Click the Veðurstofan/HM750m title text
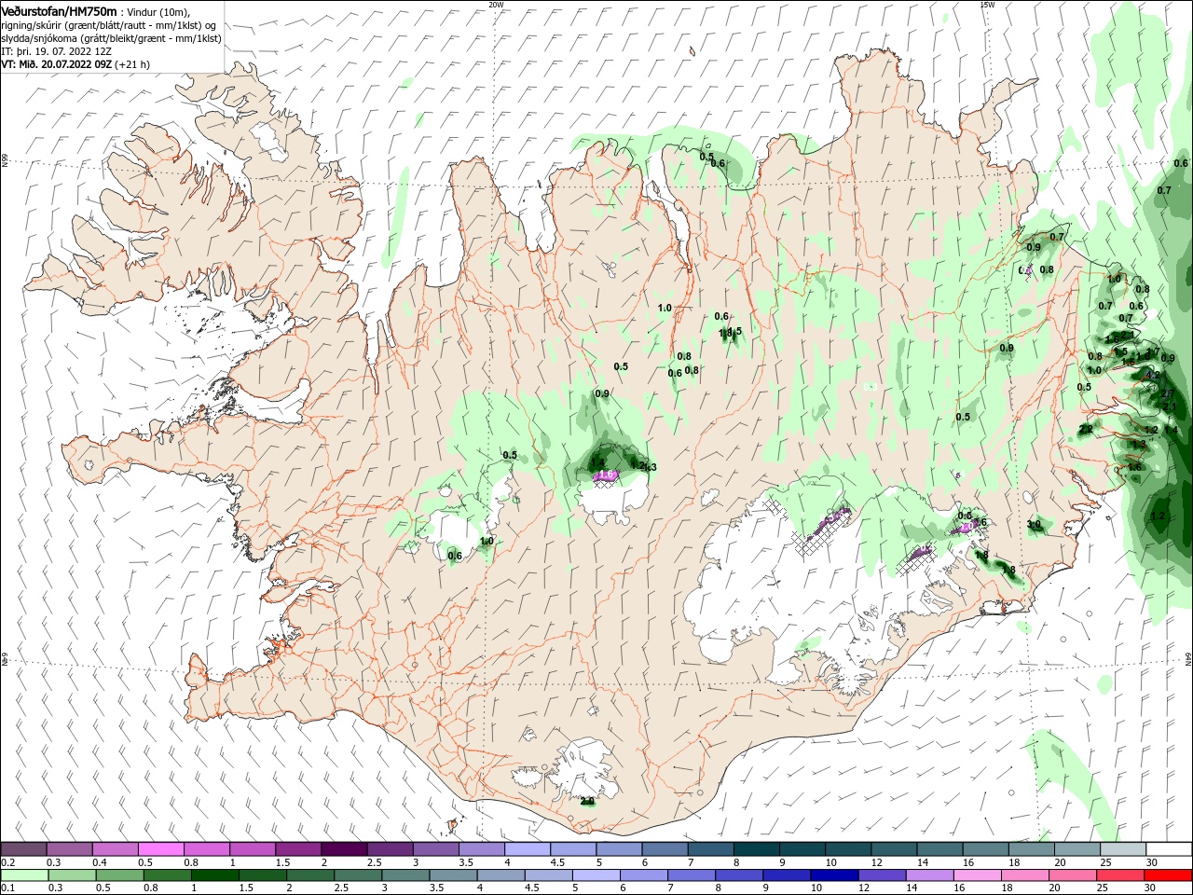The width and height of the screenshot is (1193, 895). [60, 10]
